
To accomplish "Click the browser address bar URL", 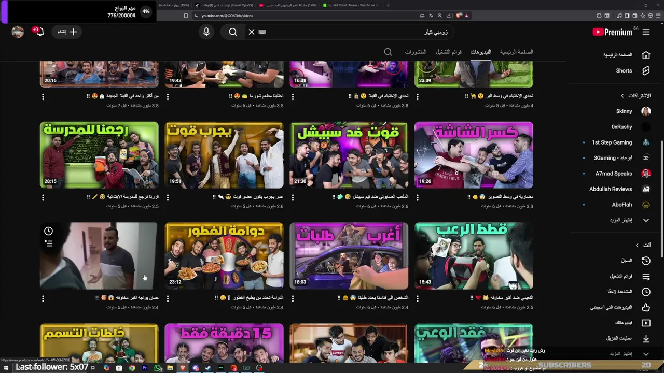I will click(x=227, y=16).
